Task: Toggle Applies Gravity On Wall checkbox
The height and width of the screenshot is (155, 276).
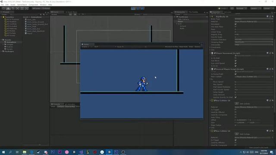Action: pos(235,97)
